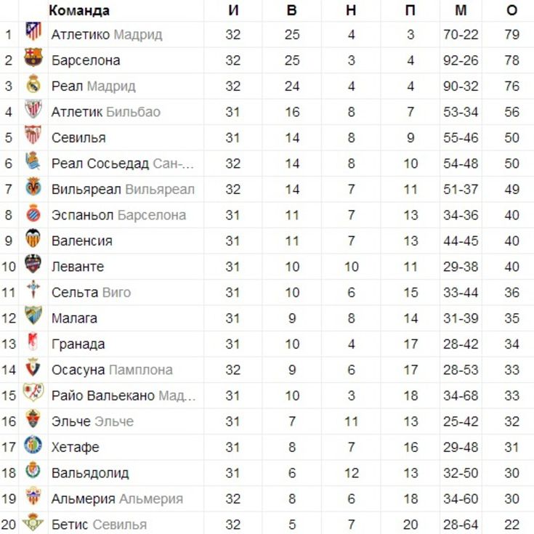Viewport: 534px width, 534px height.
Task: Open the Вальядолид team link
Action: [90, 474]
